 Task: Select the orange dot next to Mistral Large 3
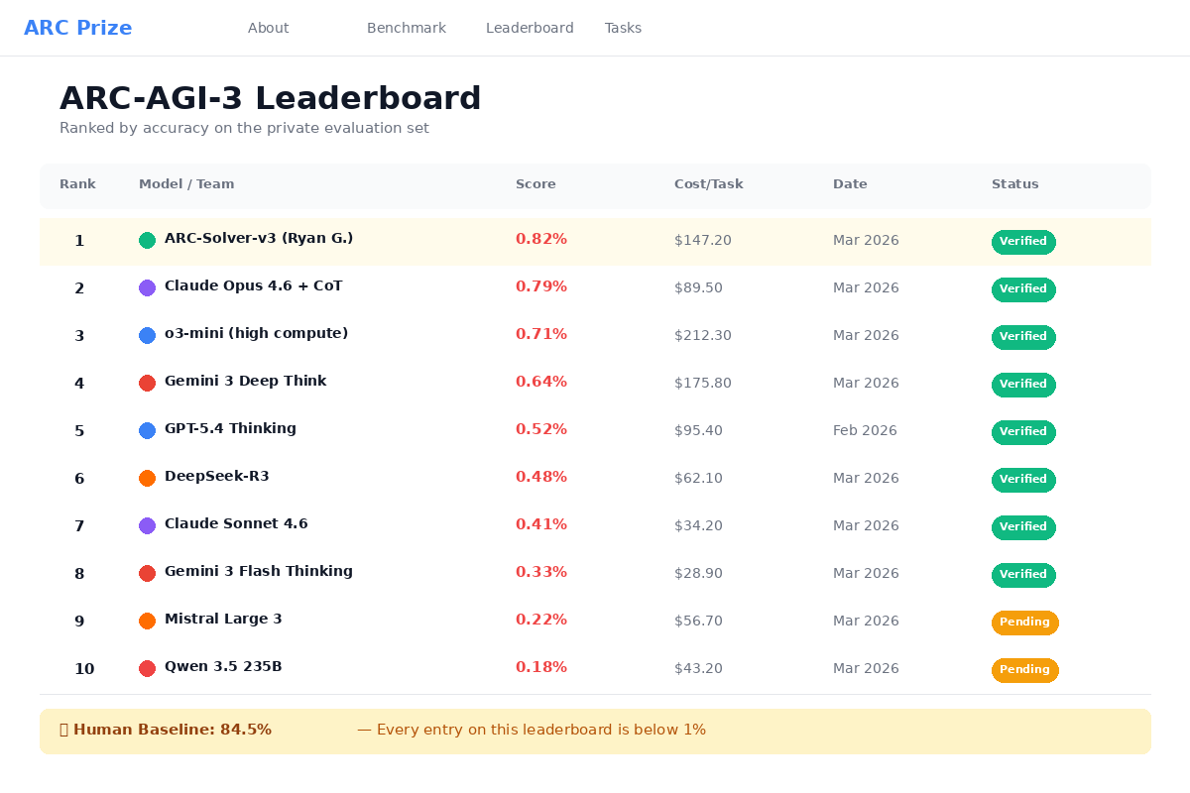147,621
